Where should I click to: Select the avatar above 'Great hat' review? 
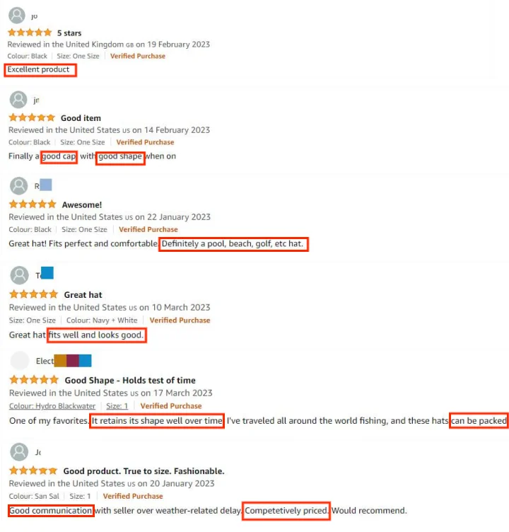tap(19, 274)
